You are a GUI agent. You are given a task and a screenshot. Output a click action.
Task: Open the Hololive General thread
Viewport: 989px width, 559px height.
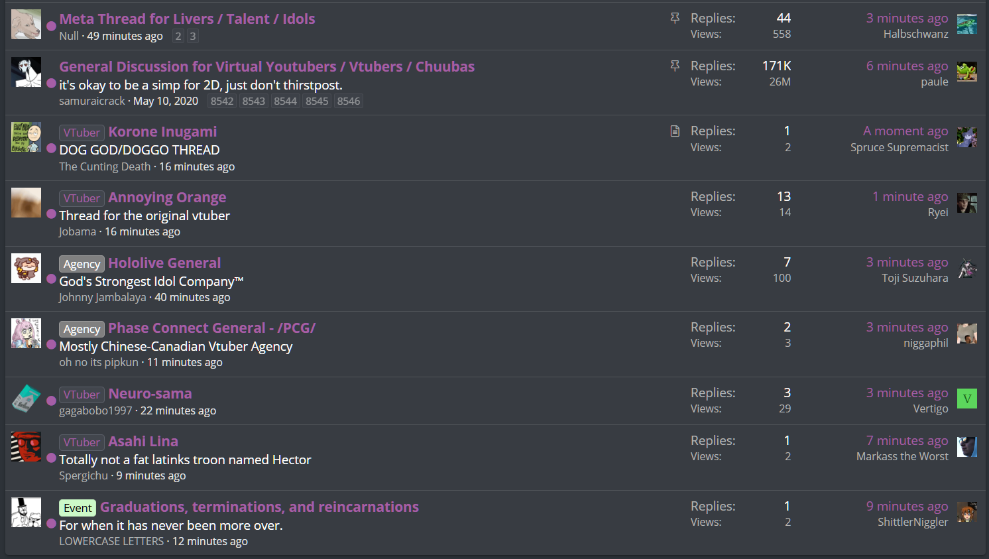coord(164,263)
